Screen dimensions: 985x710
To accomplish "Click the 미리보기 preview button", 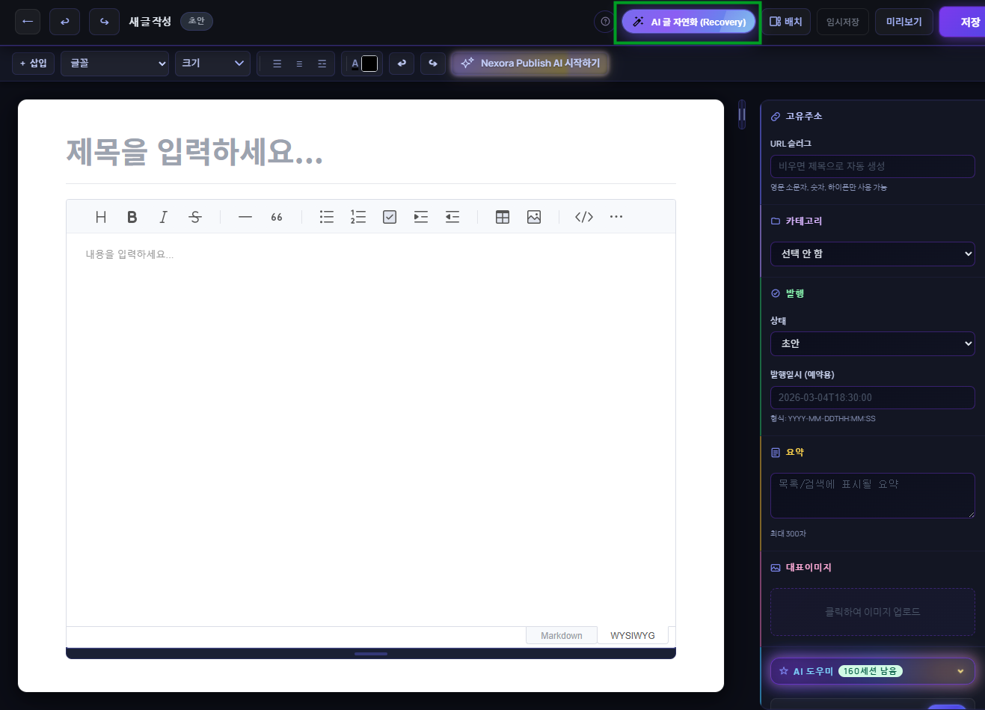I will (903, 22).
